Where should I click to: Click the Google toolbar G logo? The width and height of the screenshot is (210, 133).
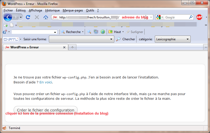point(5,32)
